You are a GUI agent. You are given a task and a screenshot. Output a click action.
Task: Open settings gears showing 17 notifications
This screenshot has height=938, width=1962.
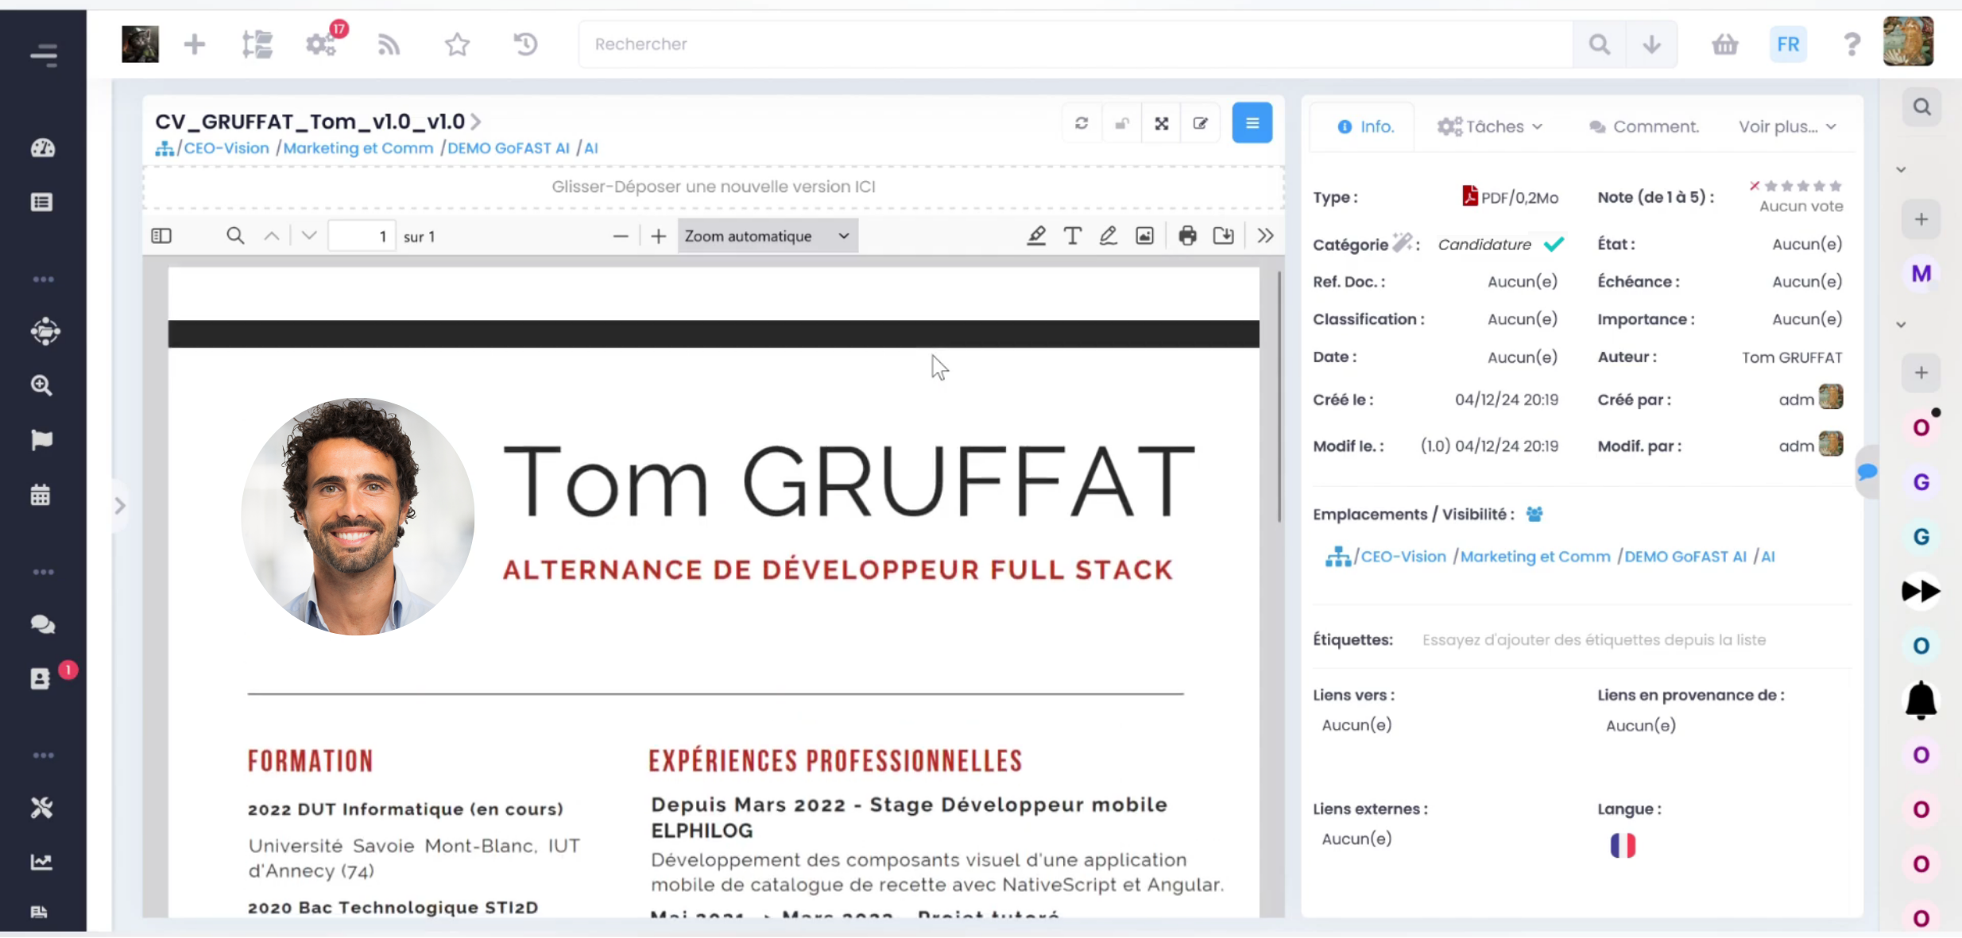coord(318,44)
